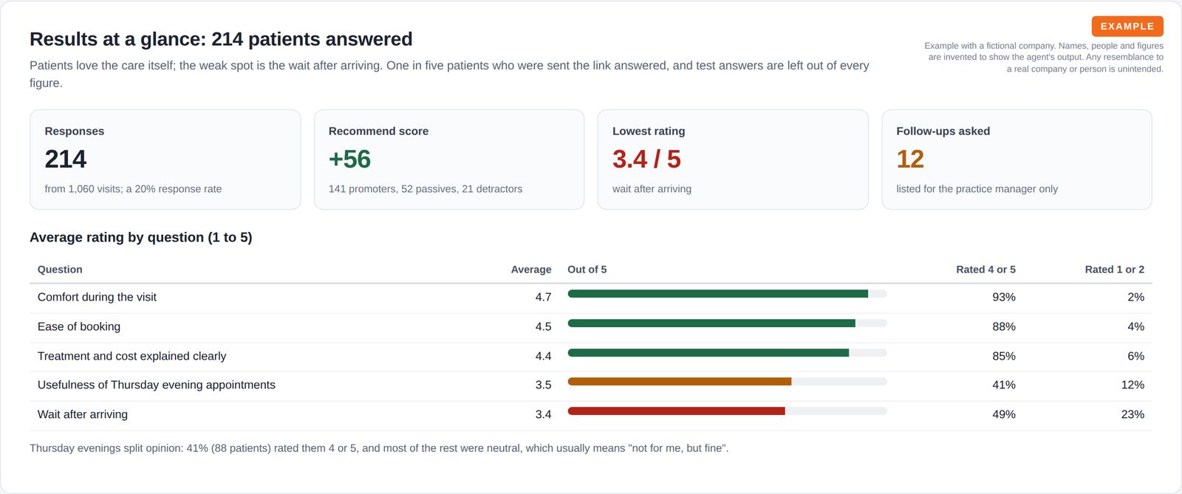This screenshot has height=494, width=1182.
Task: Click the green bar for Ease of booking
Action: [711, 323]
